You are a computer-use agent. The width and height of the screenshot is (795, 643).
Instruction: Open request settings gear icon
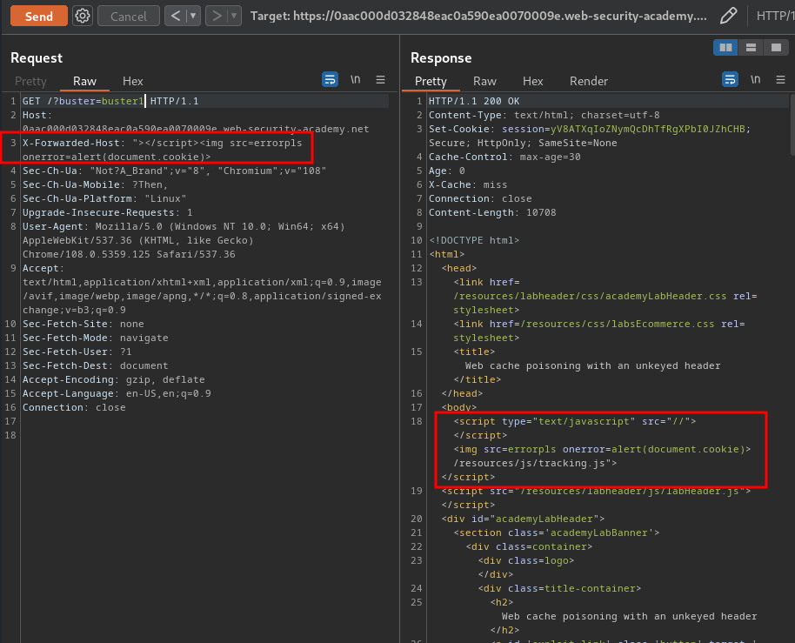pos(82,16)
